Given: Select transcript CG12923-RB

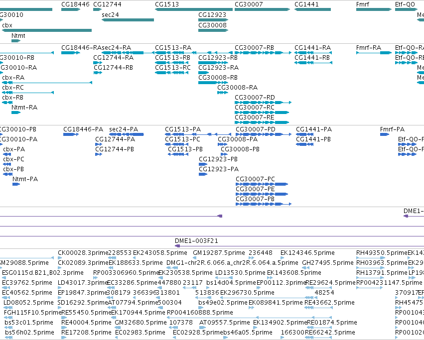Looking at the screenshot, I should pos(213,63).
